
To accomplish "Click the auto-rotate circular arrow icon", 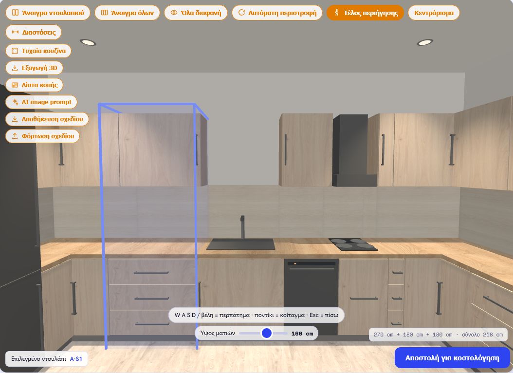I will (x=241, y=13).
